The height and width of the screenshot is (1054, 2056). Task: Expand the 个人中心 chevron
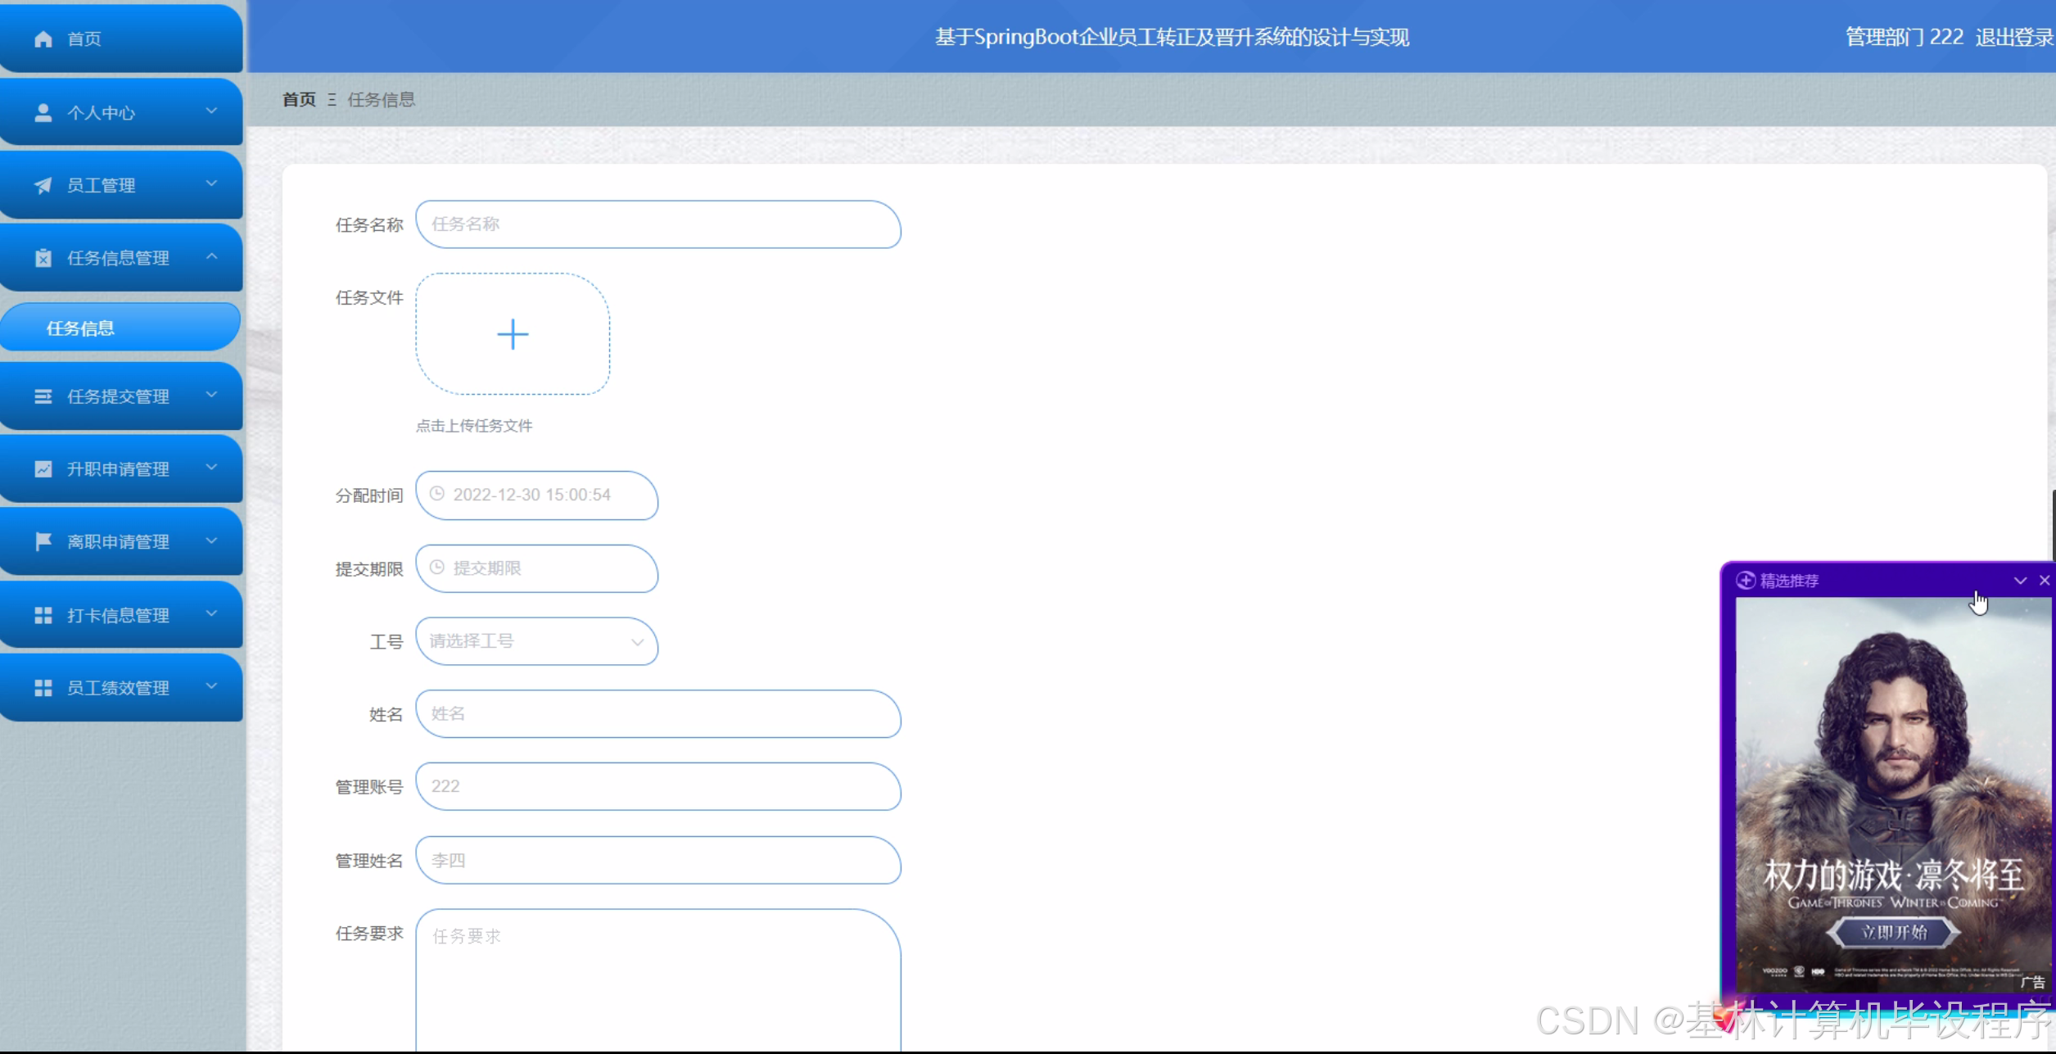click(x=211, y=111)
